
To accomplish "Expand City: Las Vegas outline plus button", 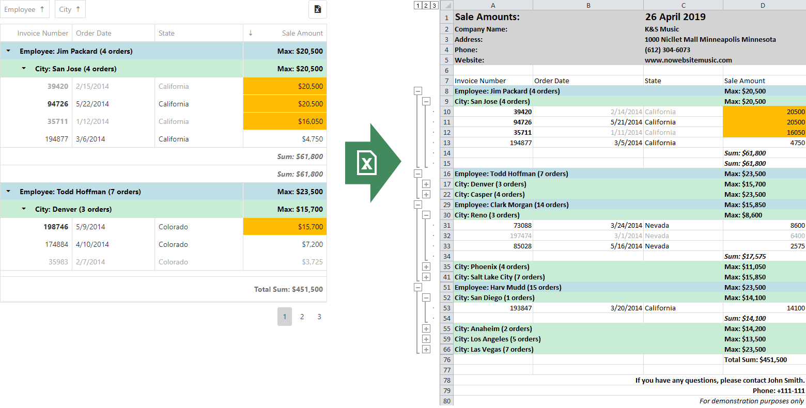I will point(426,350).
